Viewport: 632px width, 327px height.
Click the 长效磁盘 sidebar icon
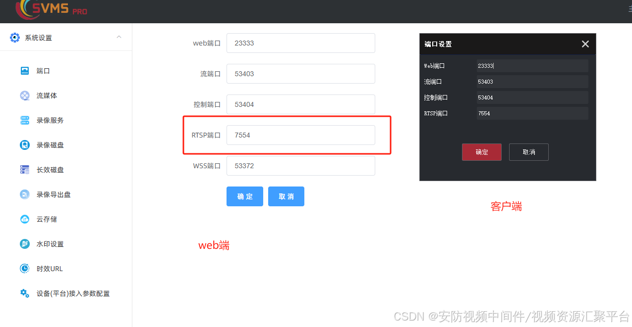click(25, 170)
